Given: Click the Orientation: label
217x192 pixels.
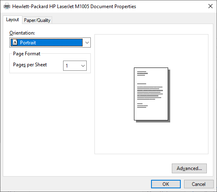Looking at the screenshot, I should tap(22, 33).
